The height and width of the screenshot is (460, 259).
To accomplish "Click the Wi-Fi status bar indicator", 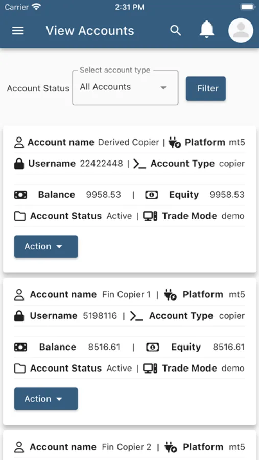I will coord(36,7).
